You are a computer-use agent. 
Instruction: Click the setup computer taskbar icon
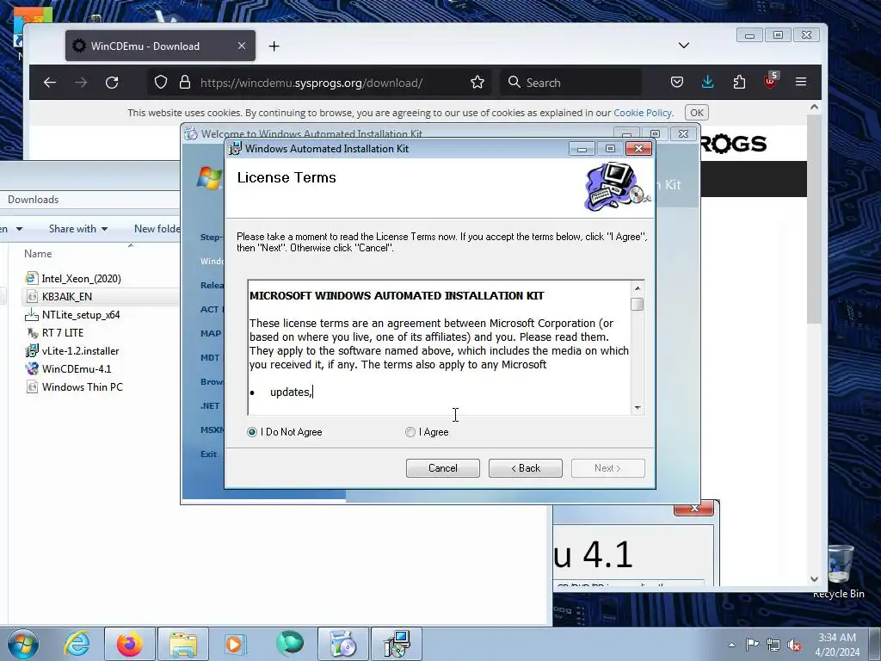tap(397, 644)
